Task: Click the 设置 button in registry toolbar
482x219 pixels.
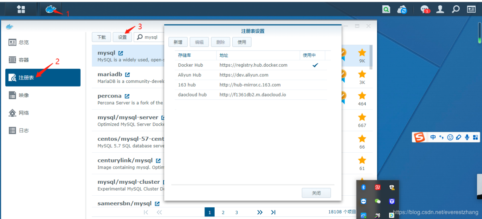Action: click(122, 37)
